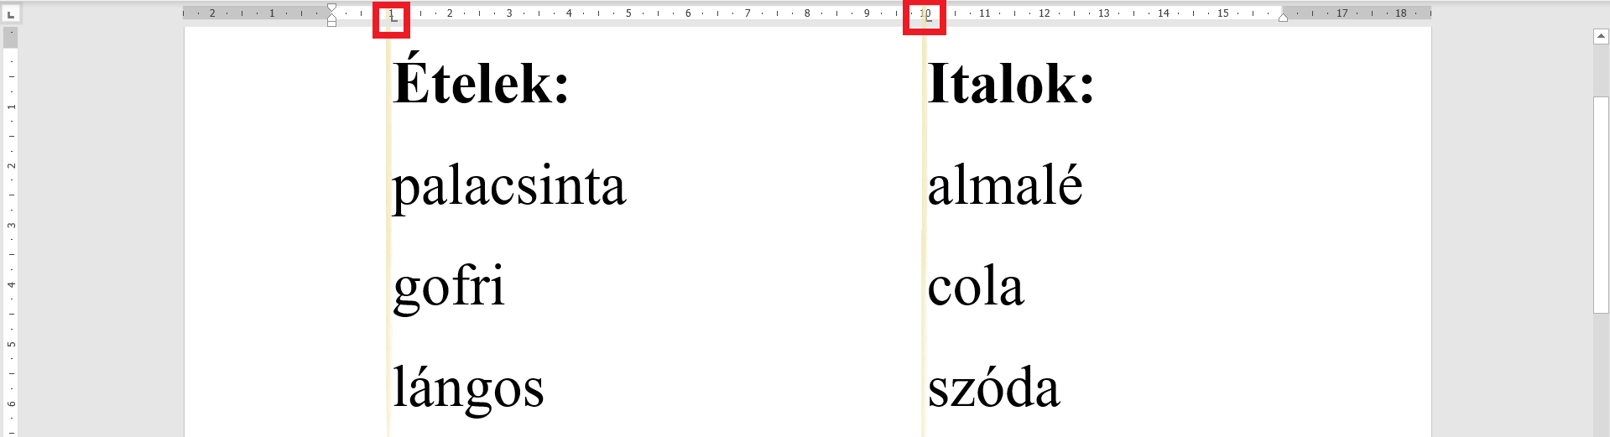Click on the word szóda

tap(993, 389)
